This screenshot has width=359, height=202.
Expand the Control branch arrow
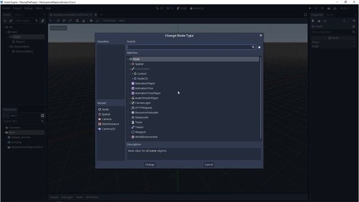(x=132, y=74)
